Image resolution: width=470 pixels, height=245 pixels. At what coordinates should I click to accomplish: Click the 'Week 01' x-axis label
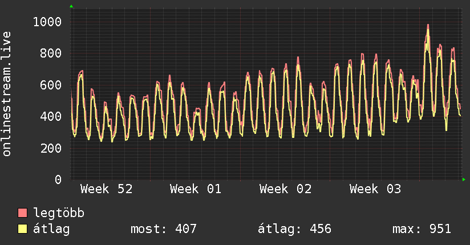click(196, 189)
